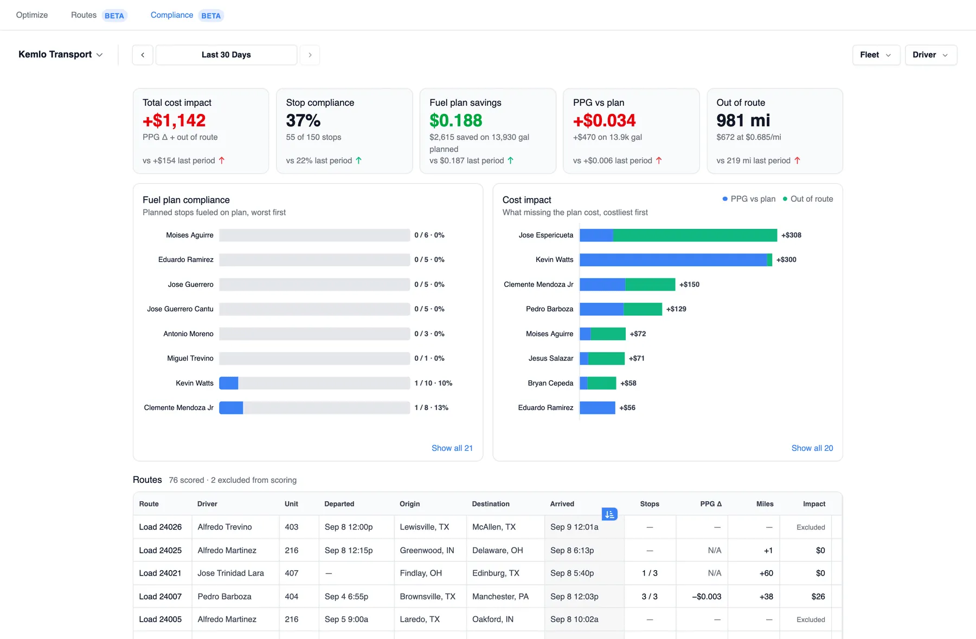Sort table by Miles column header
Image resolution: width=976 pixels, height=639 pixels.
(x=765, y=504)
